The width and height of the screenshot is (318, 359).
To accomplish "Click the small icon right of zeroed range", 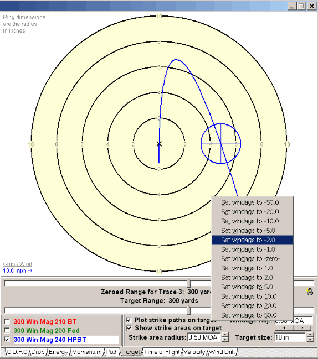I will click(x=310, y=292).
